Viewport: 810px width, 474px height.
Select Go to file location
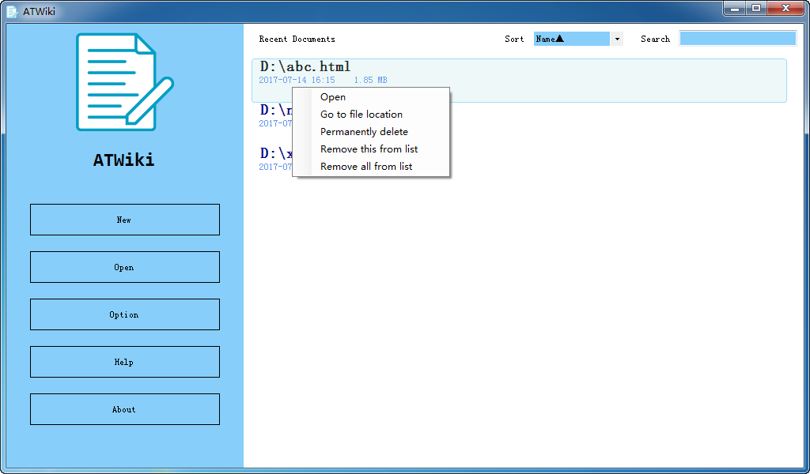[371, 115]
